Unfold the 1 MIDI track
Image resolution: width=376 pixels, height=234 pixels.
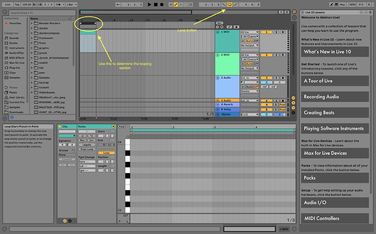coord(218,32)
